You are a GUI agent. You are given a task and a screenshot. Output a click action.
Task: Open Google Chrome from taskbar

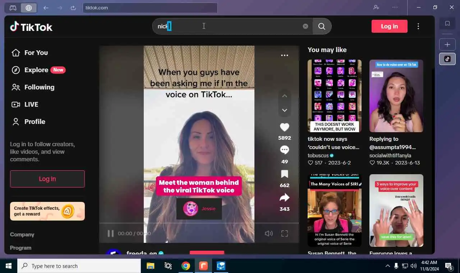pos(185,266)
